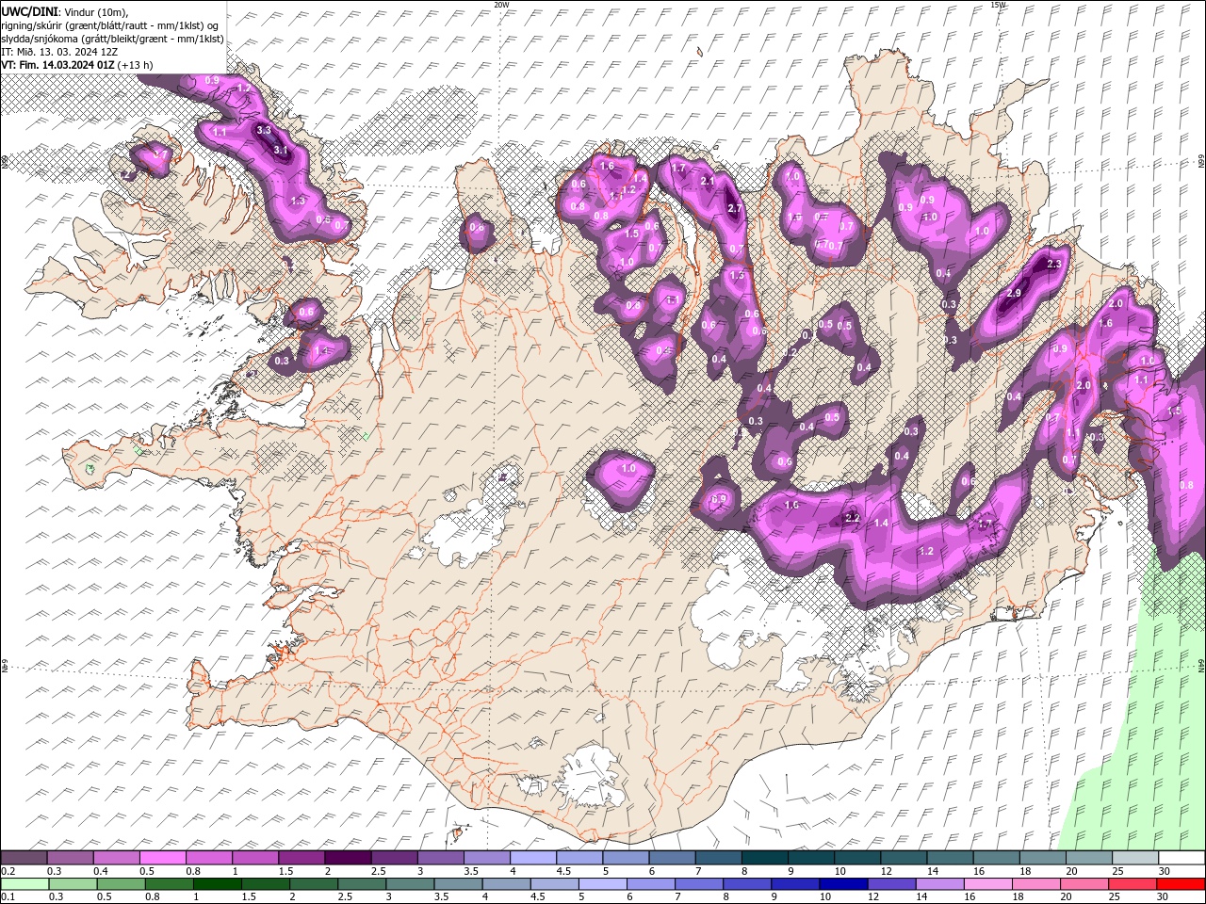Screen dimensions: 1206x904
Task: Click the 'VT: Fim. 14.03.2024 01Z (+13 h)' line
Action: 77,65
